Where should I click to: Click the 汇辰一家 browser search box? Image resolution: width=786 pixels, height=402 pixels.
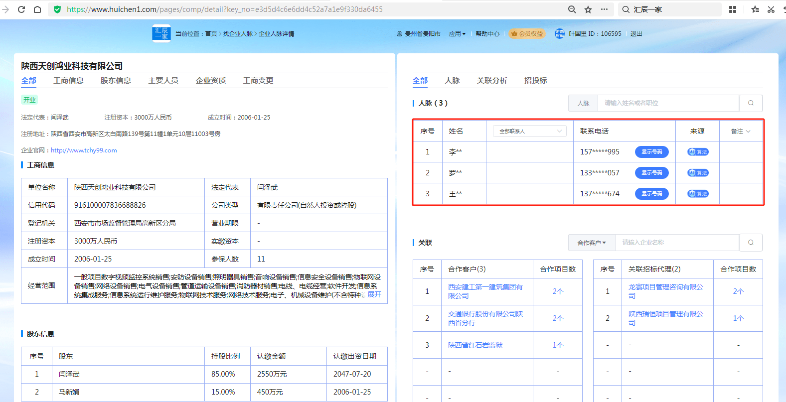tap(671, 9)
